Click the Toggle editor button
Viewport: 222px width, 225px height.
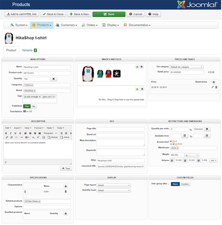(x=66, y=168)
